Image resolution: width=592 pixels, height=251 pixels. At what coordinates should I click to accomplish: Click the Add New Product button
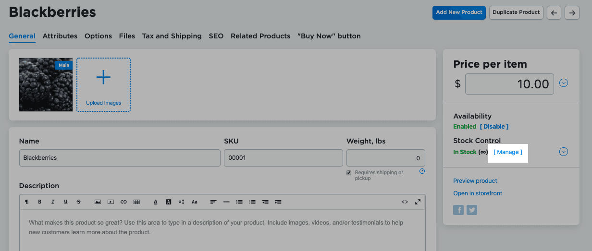click(x=459, y=12)
